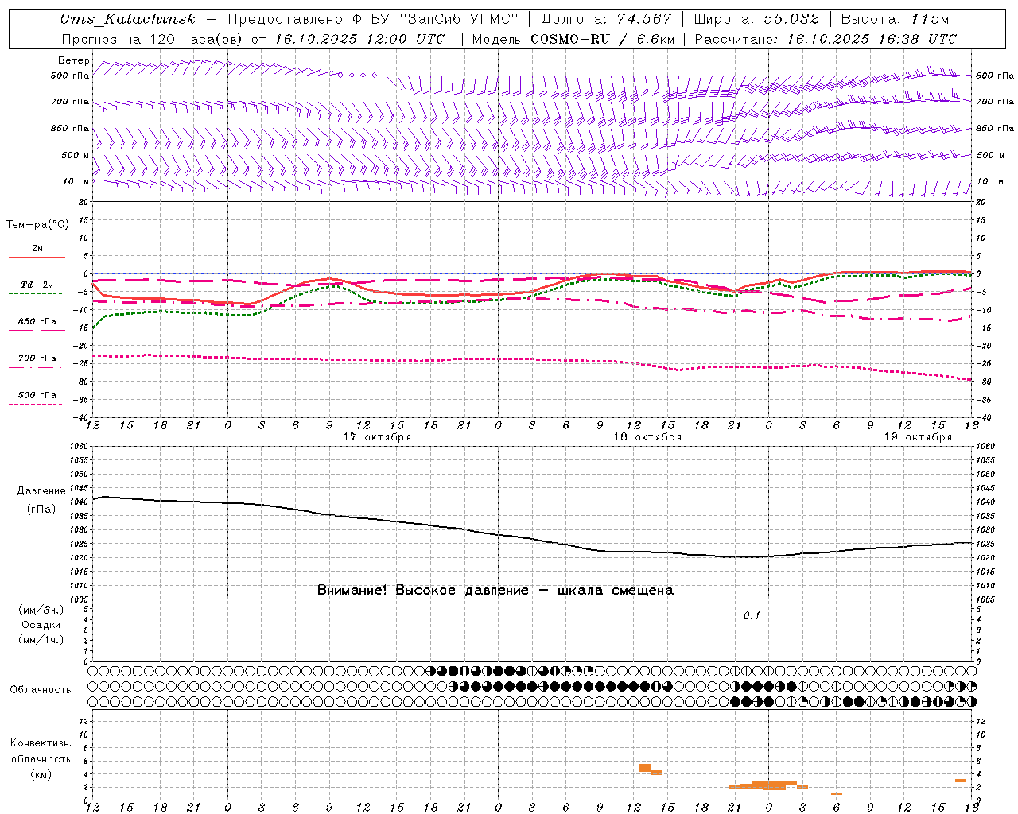This screenshot has height=814, width=1018.
Task: Click the '(мм/3ч.)' precipitation unit label
Action: 41,610
